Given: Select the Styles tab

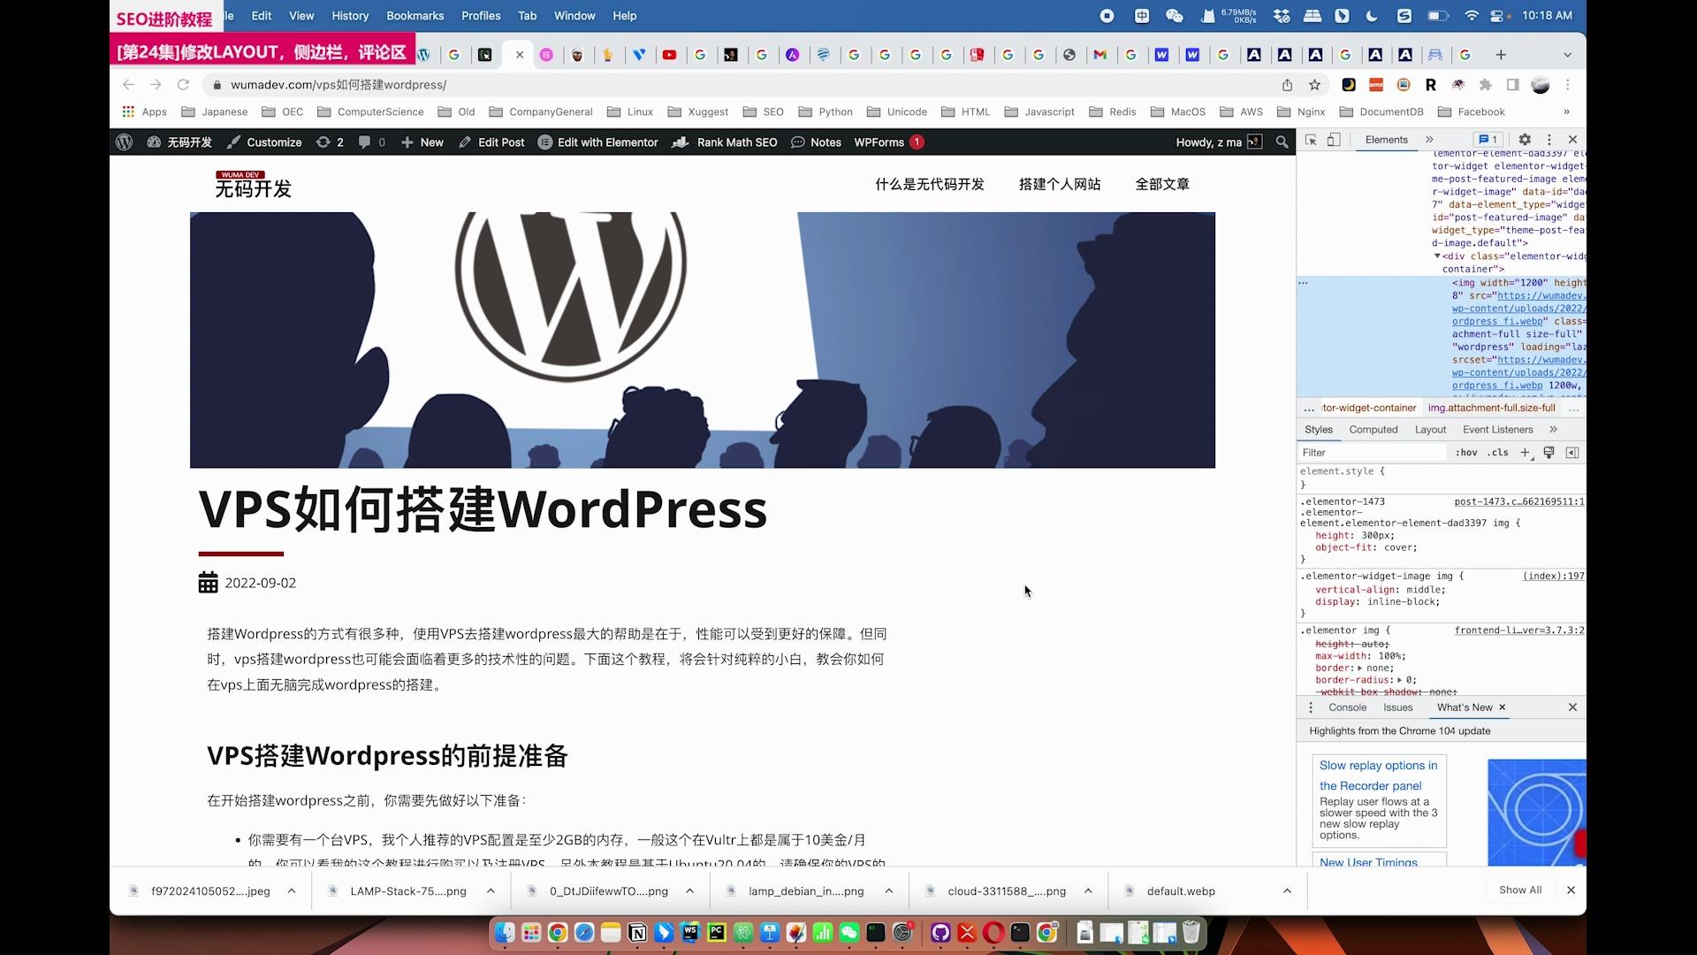Looking at the screenshot, I should click(x=1318, y=430).
